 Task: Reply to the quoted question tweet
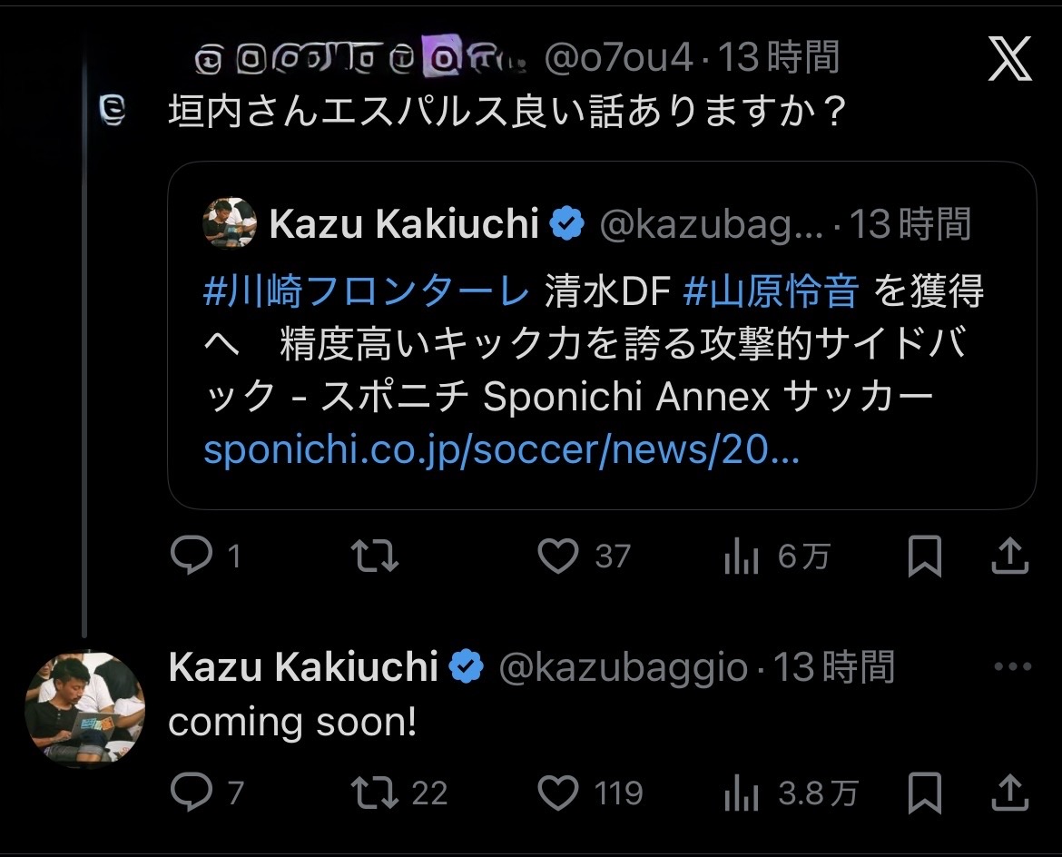point(192,557)
